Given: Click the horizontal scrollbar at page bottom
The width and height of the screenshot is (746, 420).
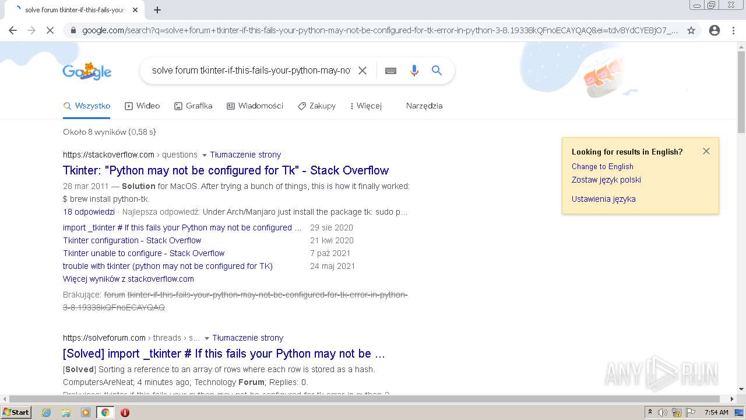Looking at the screenshot, I should tap(365, 399).
